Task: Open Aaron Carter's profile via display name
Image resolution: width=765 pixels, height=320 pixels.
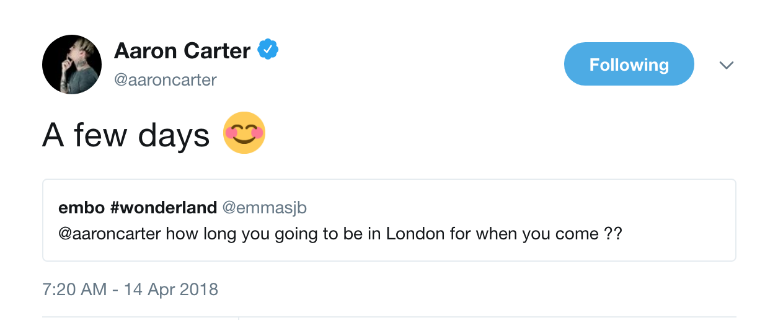Action: (182, 51)
